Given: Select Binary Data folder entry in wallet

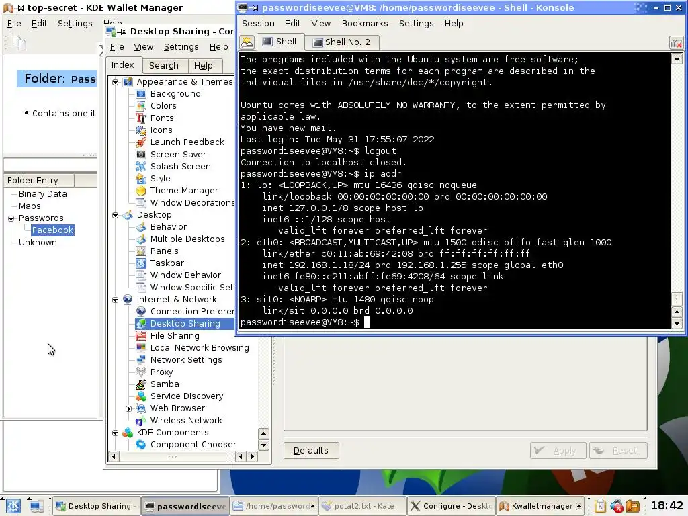Looking at the screenshot, I should (x=42, y=194).
